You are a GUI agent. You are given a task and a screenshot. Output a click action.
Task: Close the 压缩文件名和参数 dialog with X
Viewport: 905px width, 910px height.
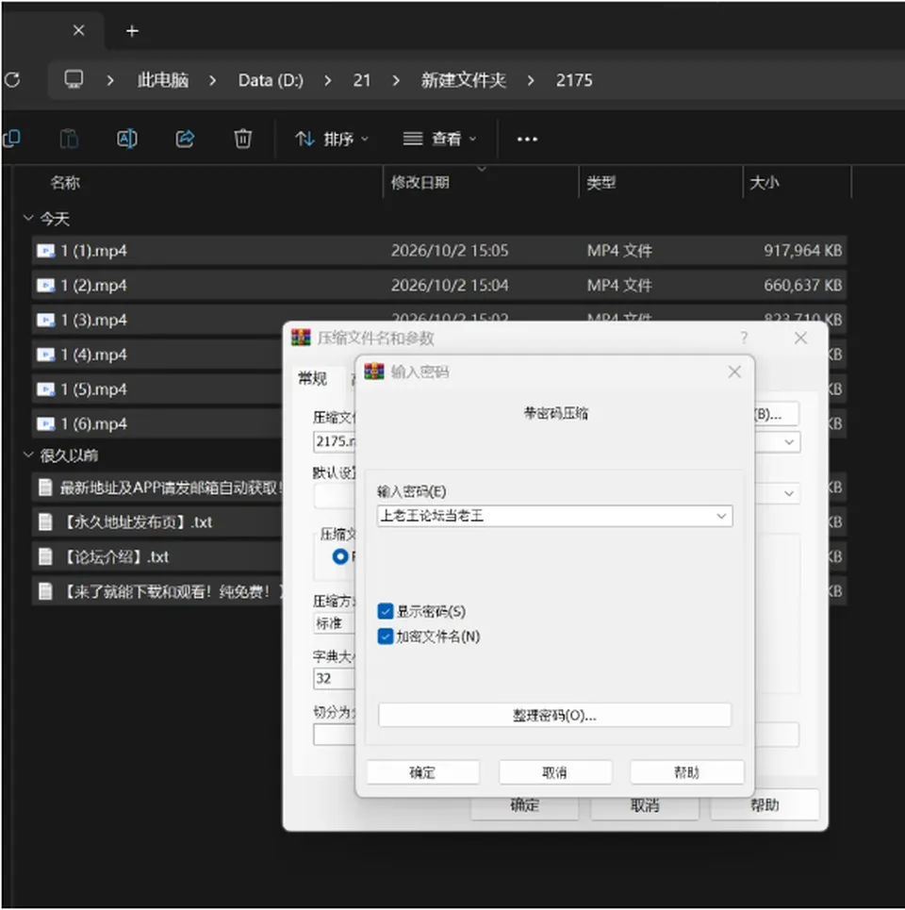pyautogui.click(x=800, y=338)
